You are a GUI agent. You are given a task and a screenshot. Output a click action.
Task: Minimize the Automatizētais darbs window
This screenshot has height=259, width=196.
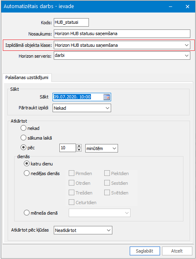point(171,6)
